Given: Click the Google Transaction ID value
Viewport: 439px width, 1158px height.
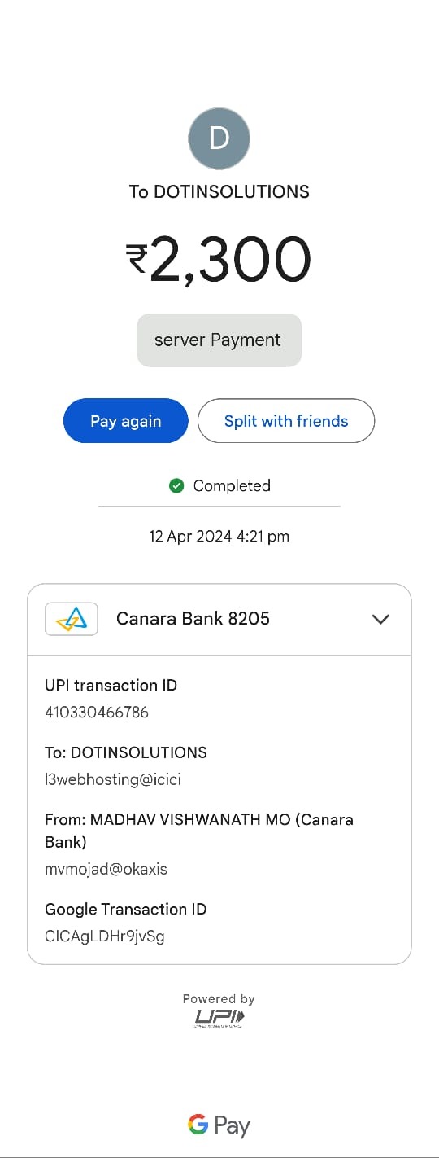Looking at the screenshot, I should [x=105, y=936].
